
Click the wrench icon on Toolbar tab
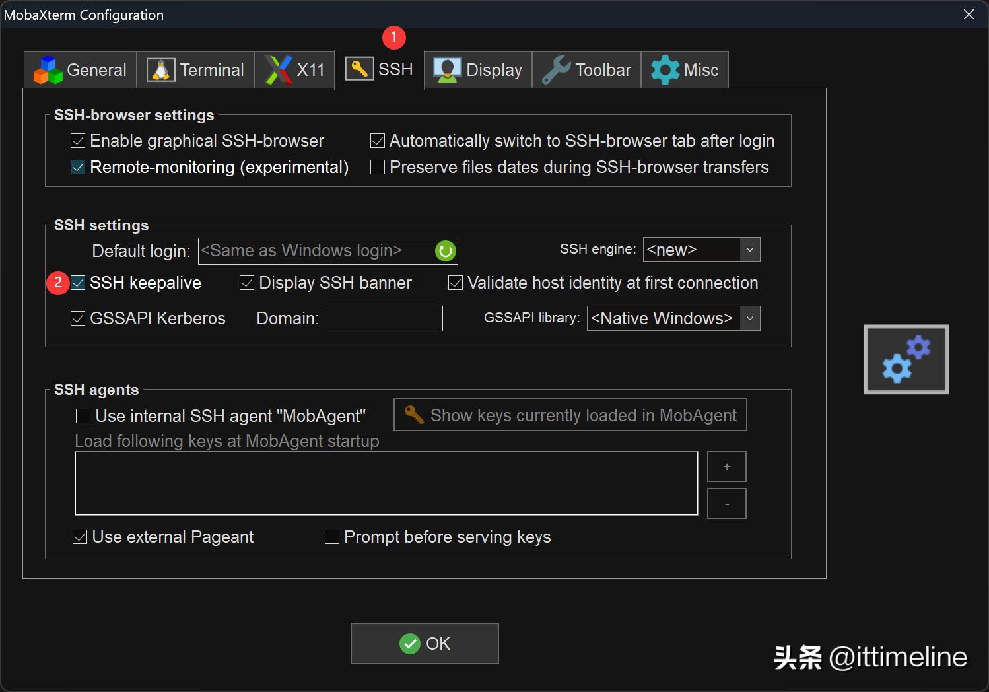[x=556, y=70]
